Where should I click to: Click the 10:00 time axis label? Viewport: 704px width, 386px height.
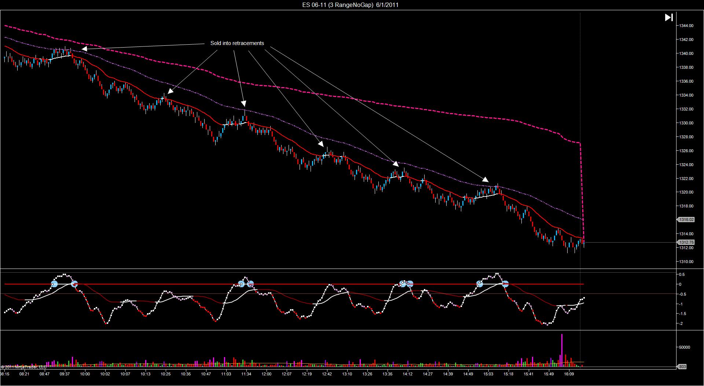[85, 374]
